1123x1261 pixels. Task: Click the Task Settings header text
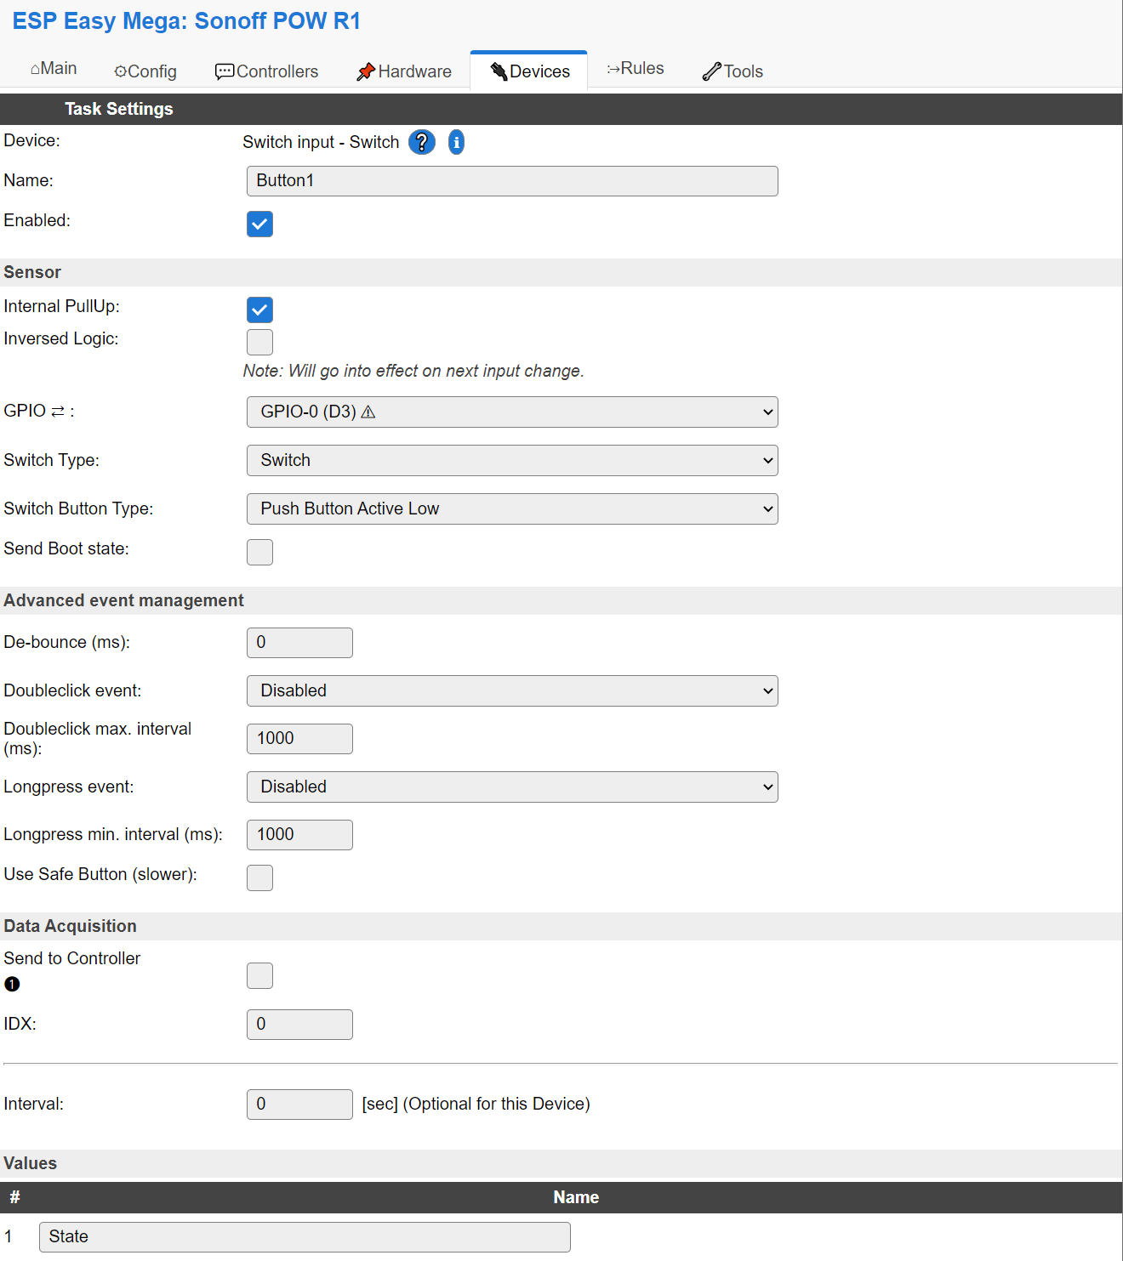(x=119, y=109)
